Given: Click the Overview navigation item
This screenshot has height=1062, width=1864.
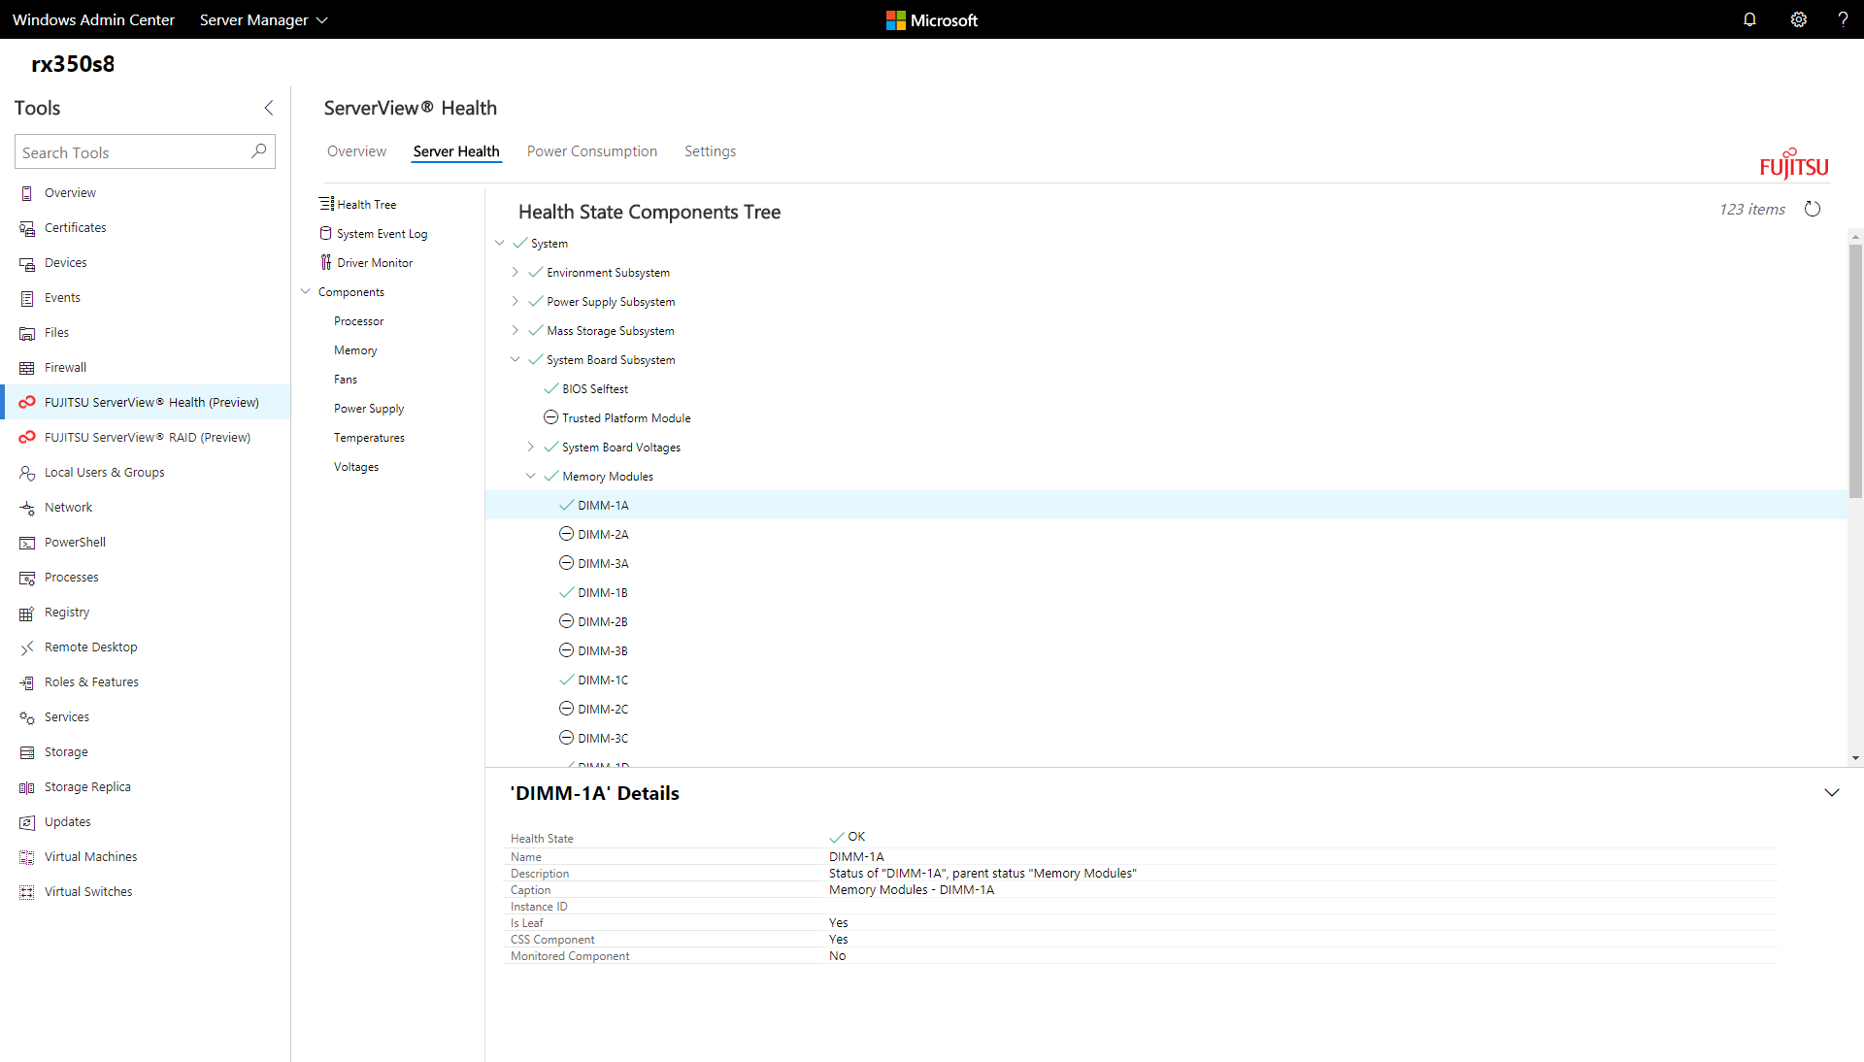Looking at the screenshot, I should pyautogui.click(x=357, y=151).
